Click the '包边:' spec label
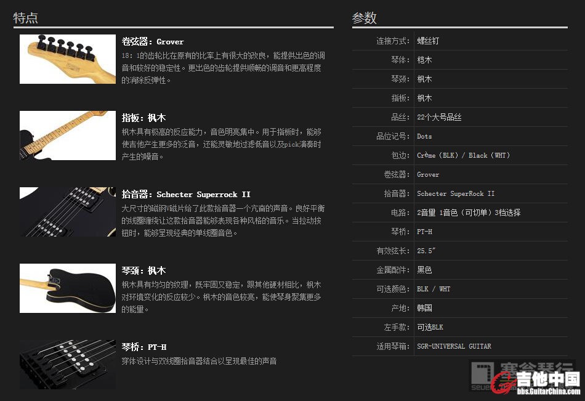This screenshot has height=401, width=585. (400, 155)
